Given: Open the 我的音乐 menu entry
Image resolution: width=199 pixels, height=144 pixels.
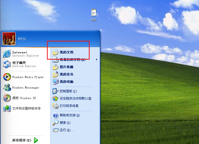Looking at the screenshot, I should (x=75, y=74).
